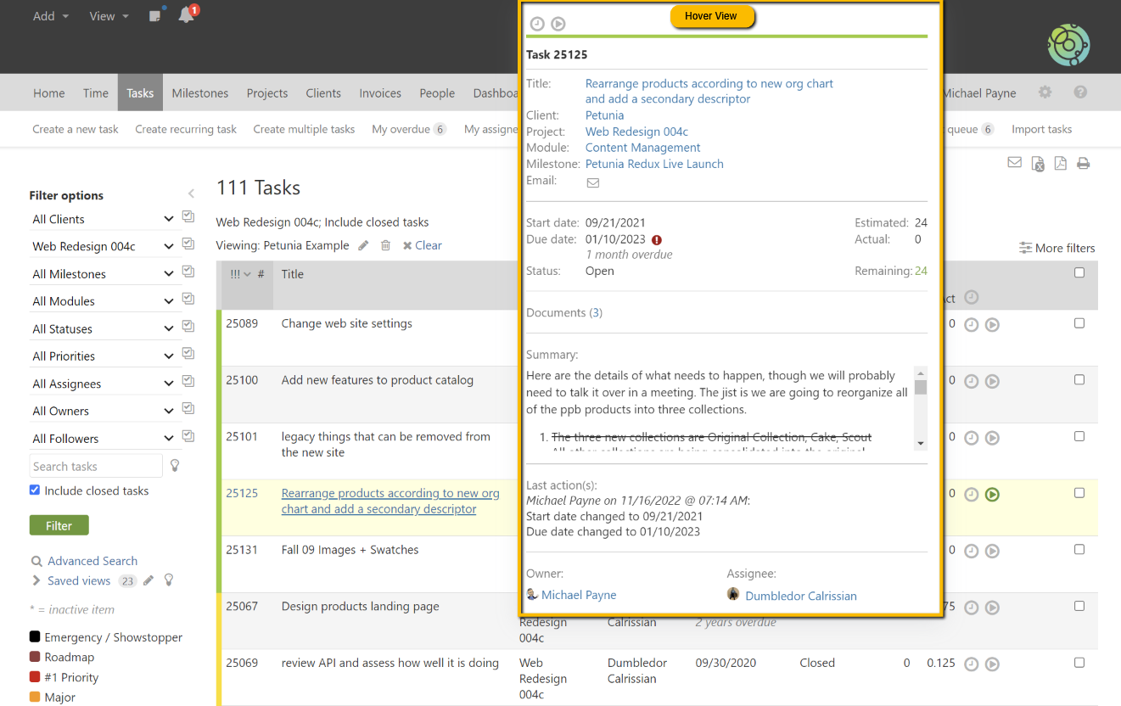
Task: Uncheck Include closed tasks checkbox
Action: tap(35, 490)
